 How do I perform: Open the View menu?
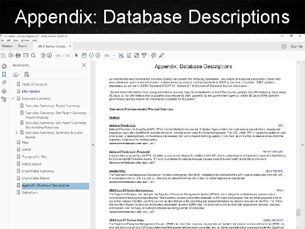click(x=16, y=40)
